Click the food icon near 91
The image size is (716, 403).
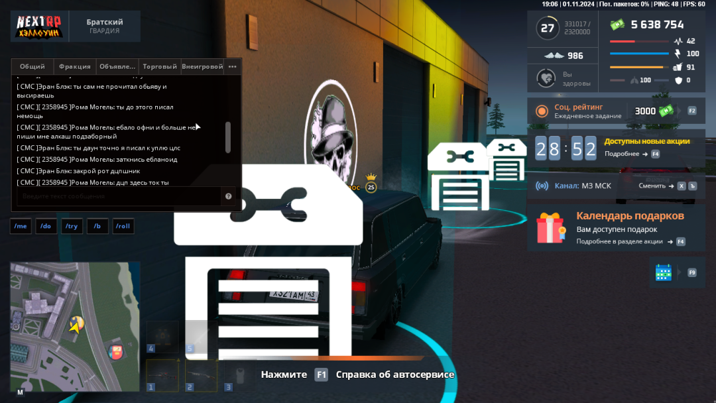coord(678,67)
